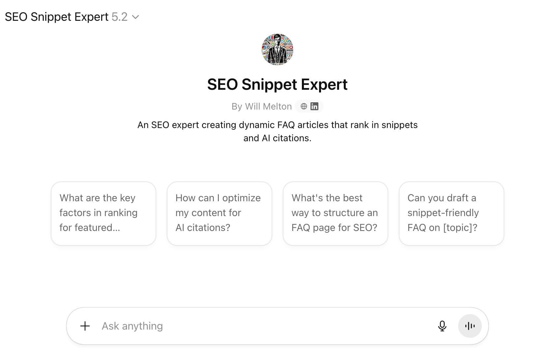
Task: Click the SEO Snippet Expert avatar image
Action: (277, 49)
